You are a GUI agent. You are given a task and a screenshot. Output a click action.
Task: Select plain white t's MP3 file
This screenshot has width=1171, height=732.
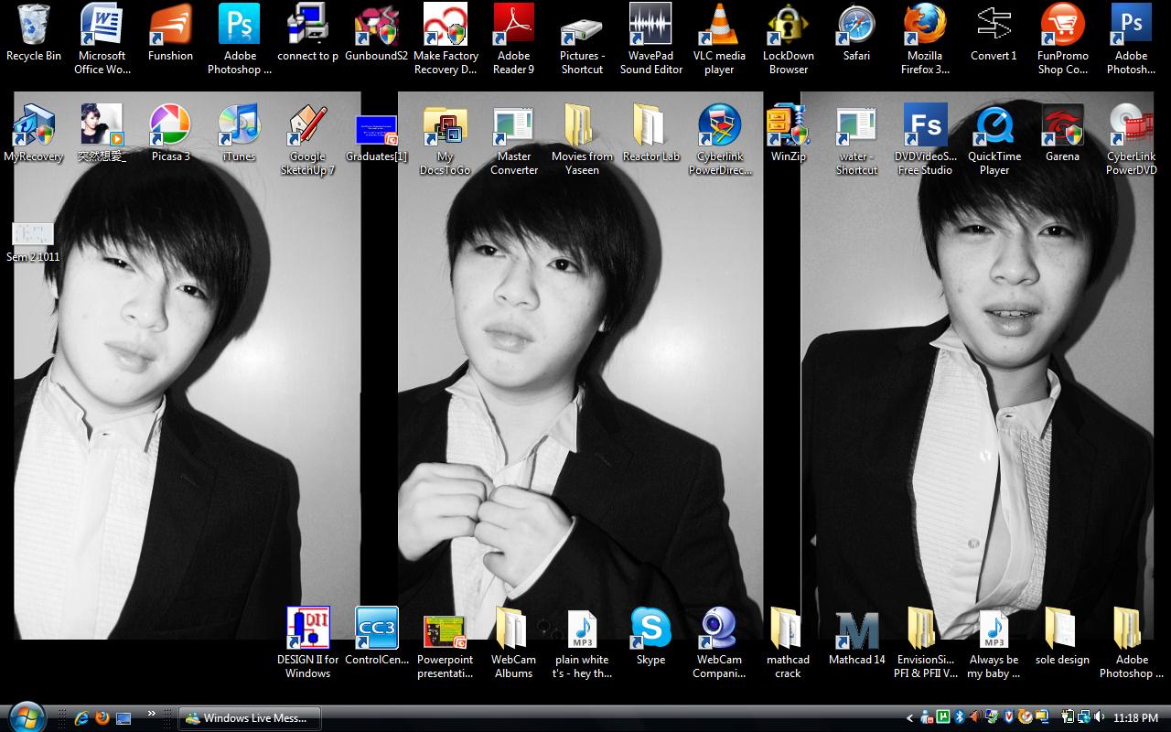pos(582,643)
